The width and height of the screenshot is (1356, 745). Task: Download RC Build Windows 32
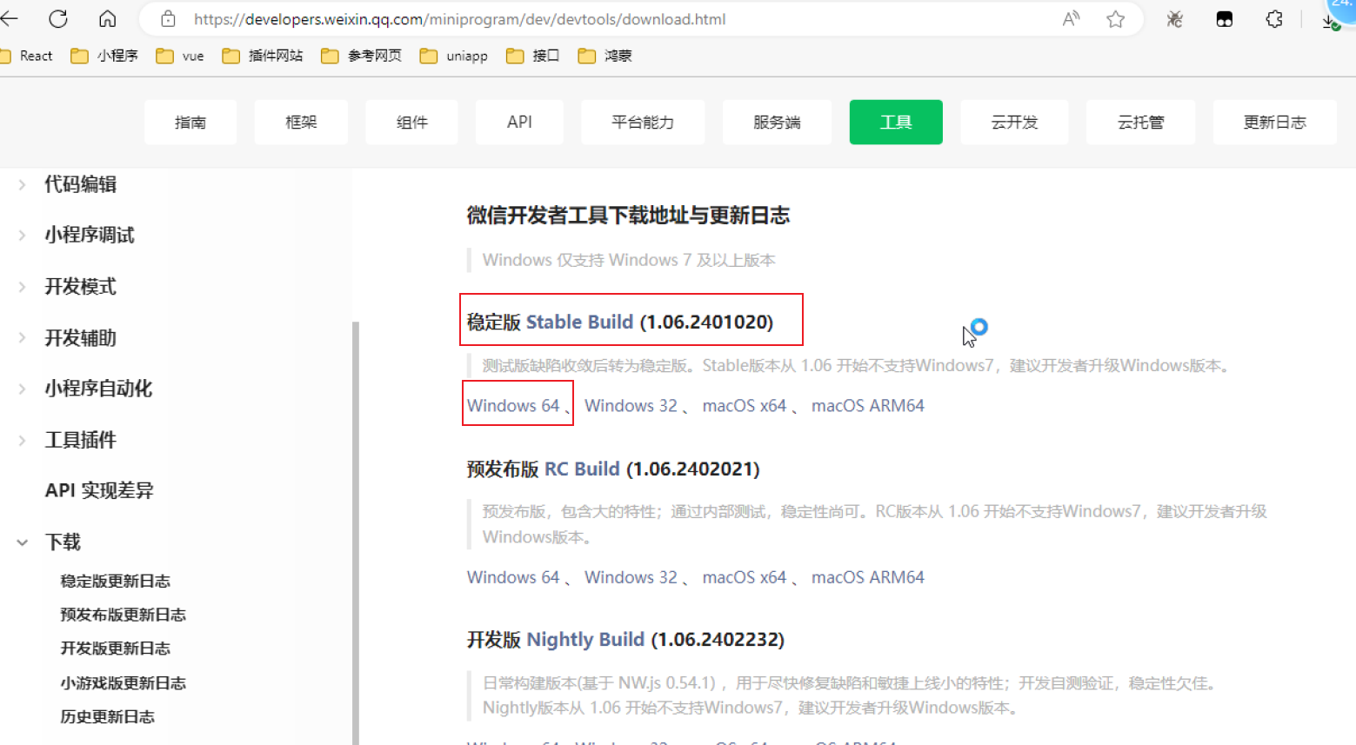click(631, 577)
